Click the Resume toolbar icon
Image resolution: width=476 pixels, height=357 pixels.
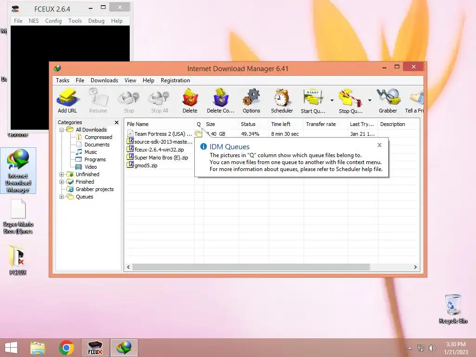click(x=98, y=101)
